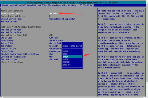Open the Disable Background Initialization No value
The image size is (148, 98).
pyautogui.click(x=51, y=54)
